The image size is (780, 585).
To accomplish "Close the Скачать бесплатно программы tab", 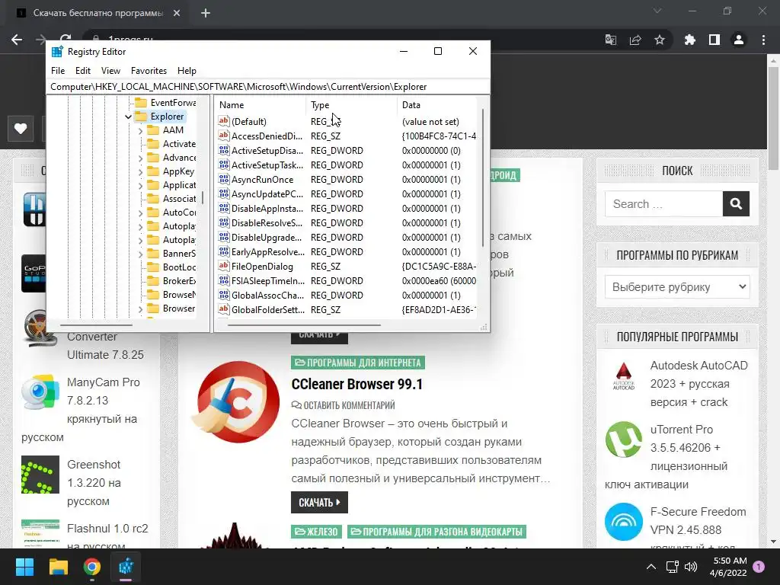I will (x=177, y=13).
